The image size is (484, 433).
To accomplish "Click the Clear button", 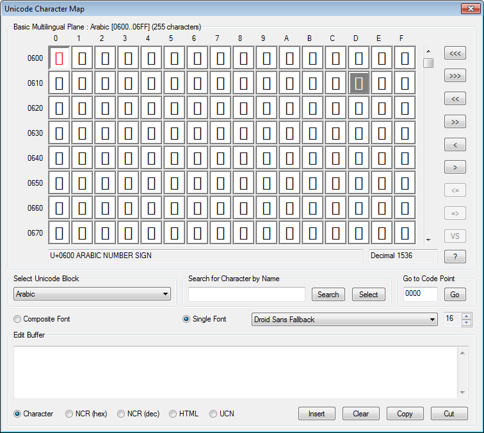I will pyautogui.click(x=361, y=414).
